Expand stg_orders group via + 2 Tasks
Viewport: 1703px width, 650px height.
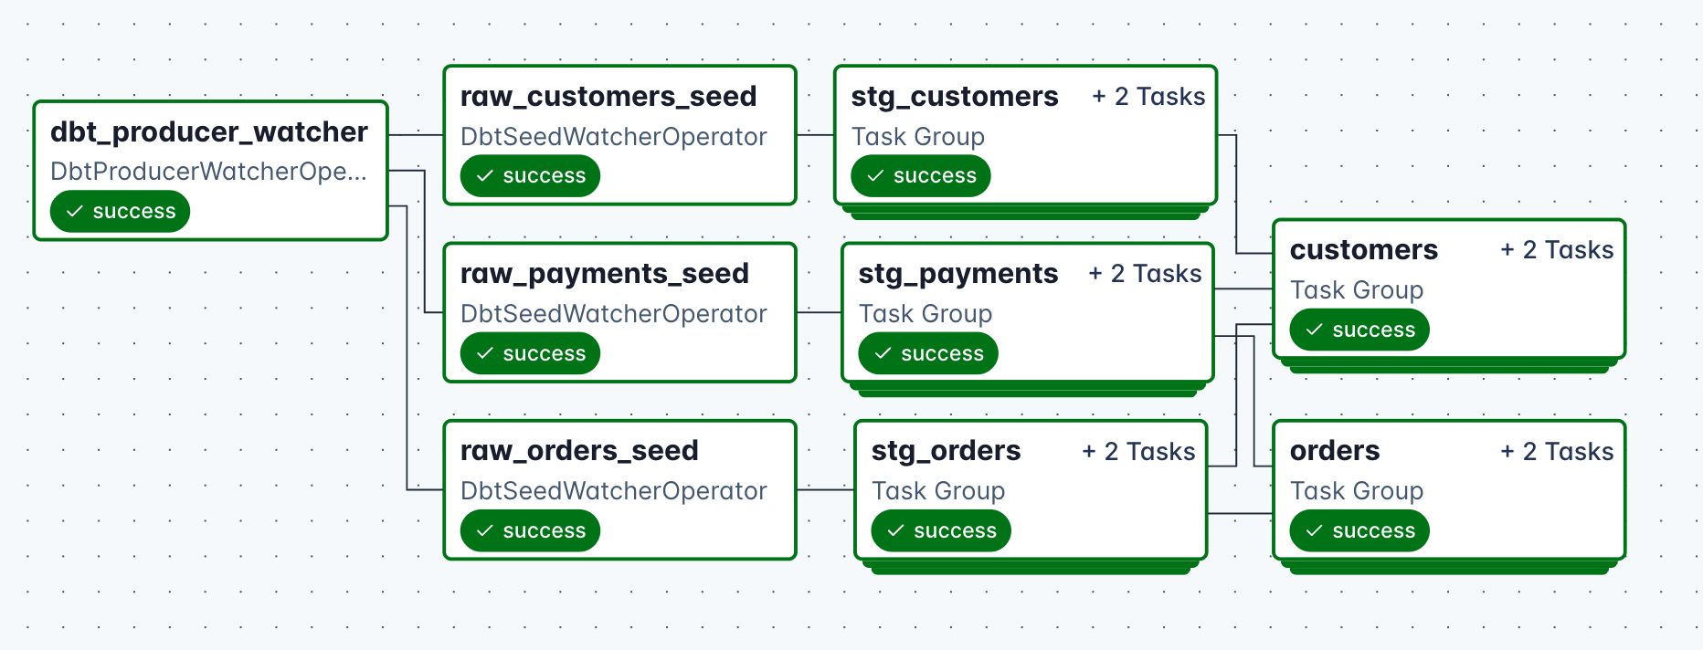(x=1138, y=451)
